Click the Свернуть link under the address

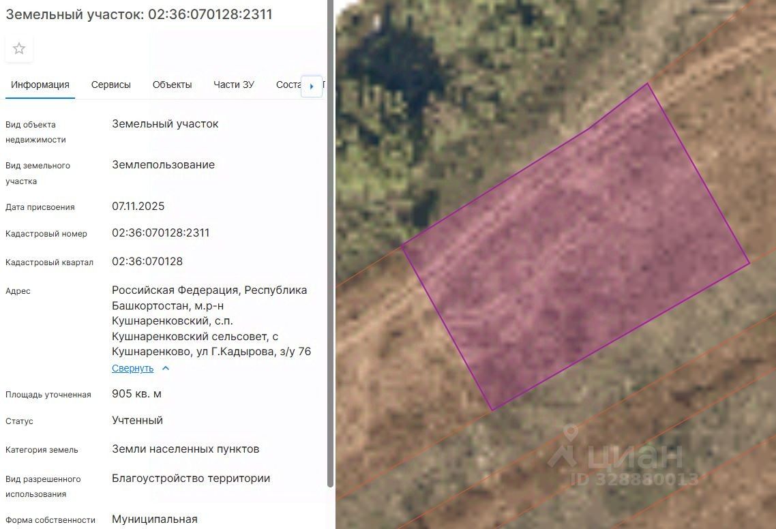coord(133,368)
